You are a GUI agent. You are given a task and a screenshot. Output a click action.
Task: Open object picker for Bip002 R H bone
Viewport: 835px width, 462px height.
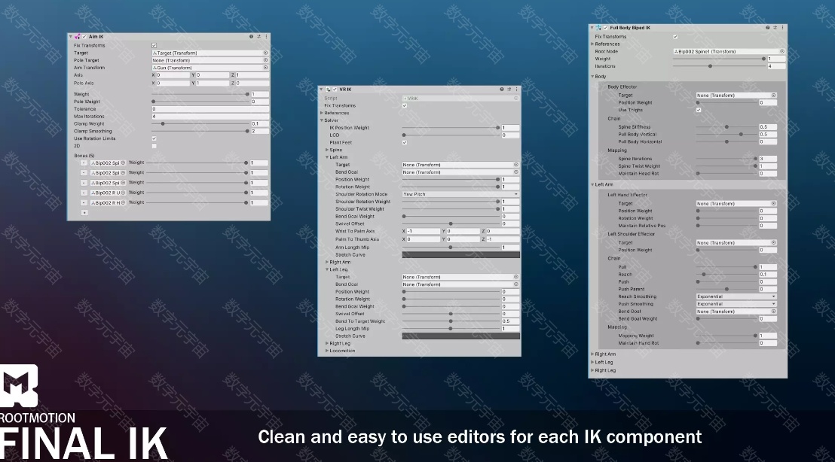click(123, 203)
